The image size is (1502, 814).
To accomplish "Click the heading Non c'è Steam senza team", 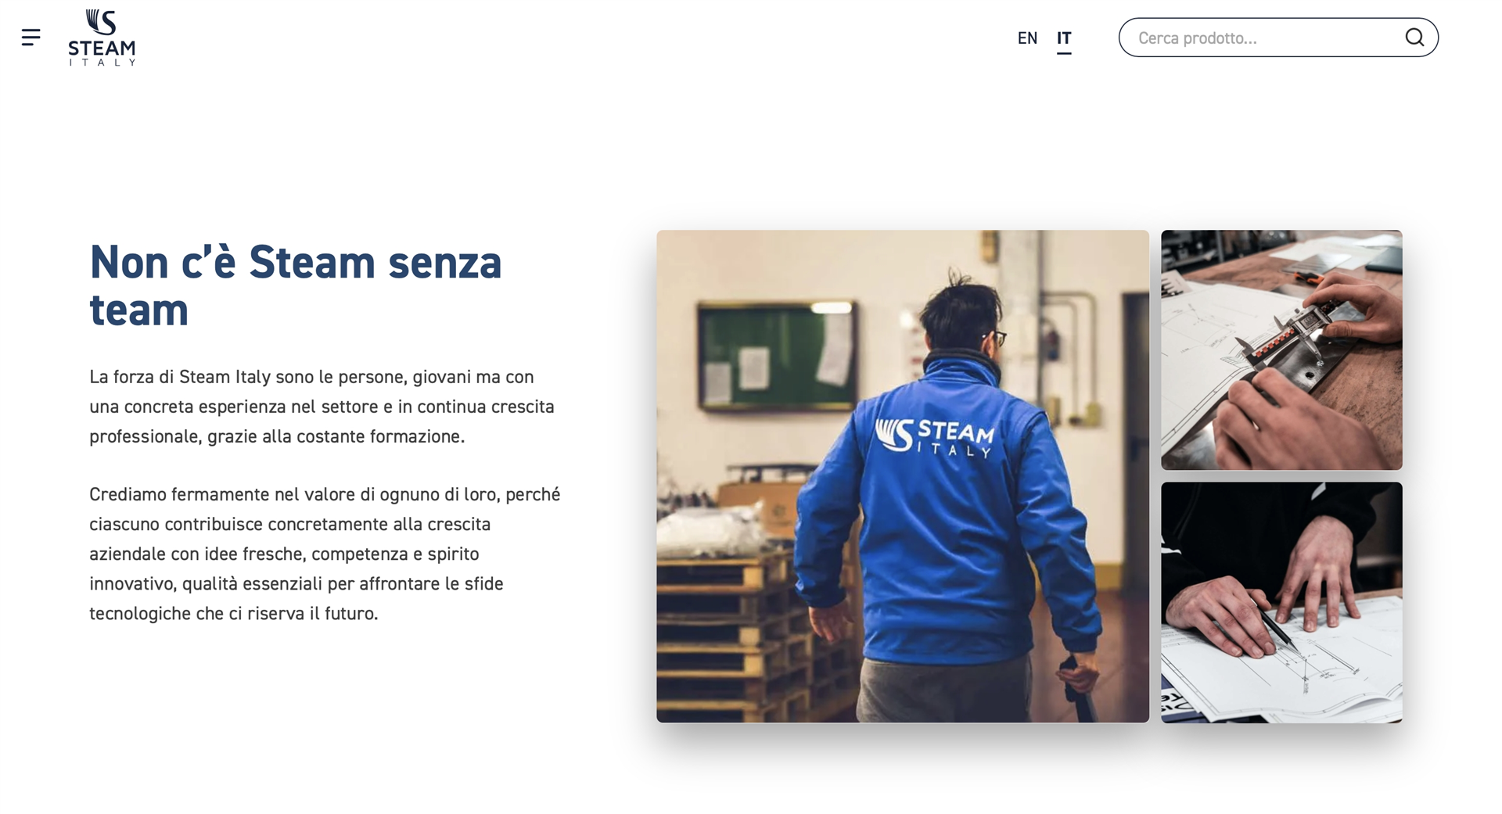I will [296, 285].
